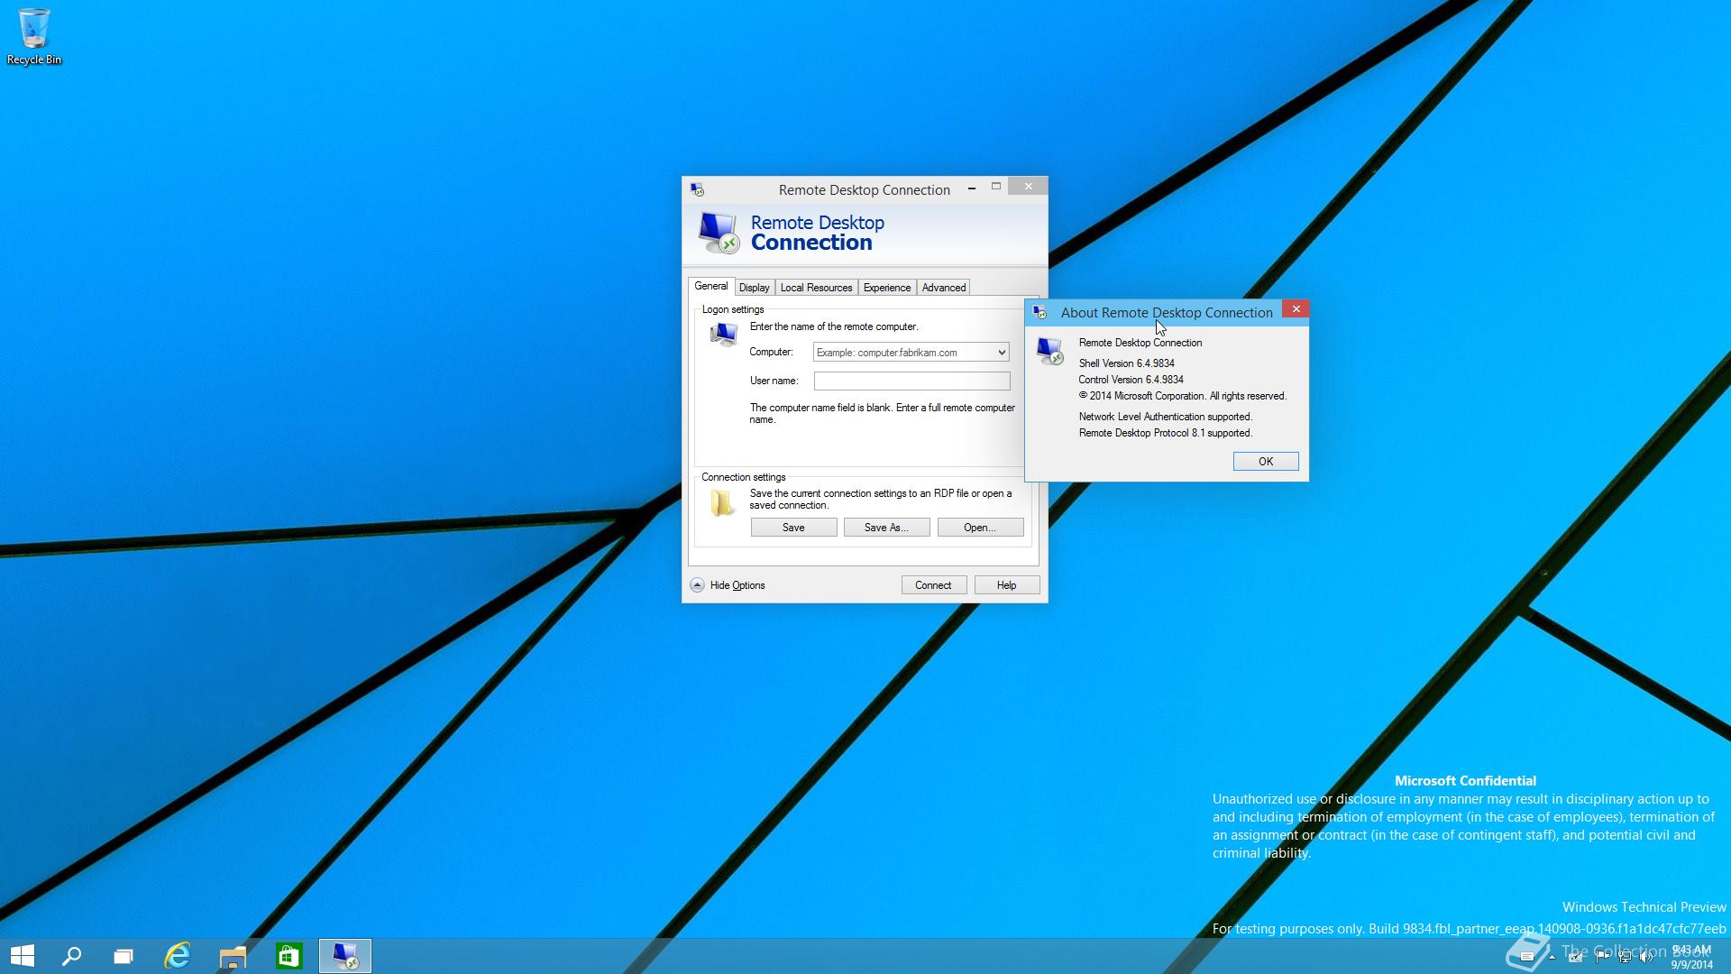The width and height of the screenshot is (1731, 974).
Task: Open the Windows Store taskbar icon
Action: coord(288,956)
